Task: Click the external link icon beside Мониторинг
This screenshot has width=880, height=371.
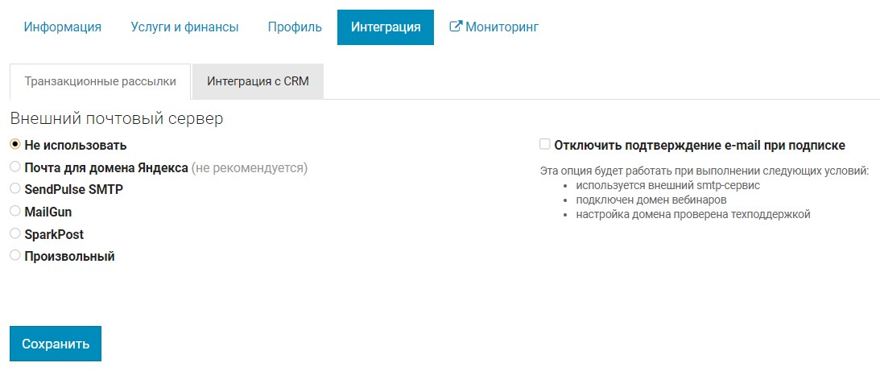Action: pos(456,27)
